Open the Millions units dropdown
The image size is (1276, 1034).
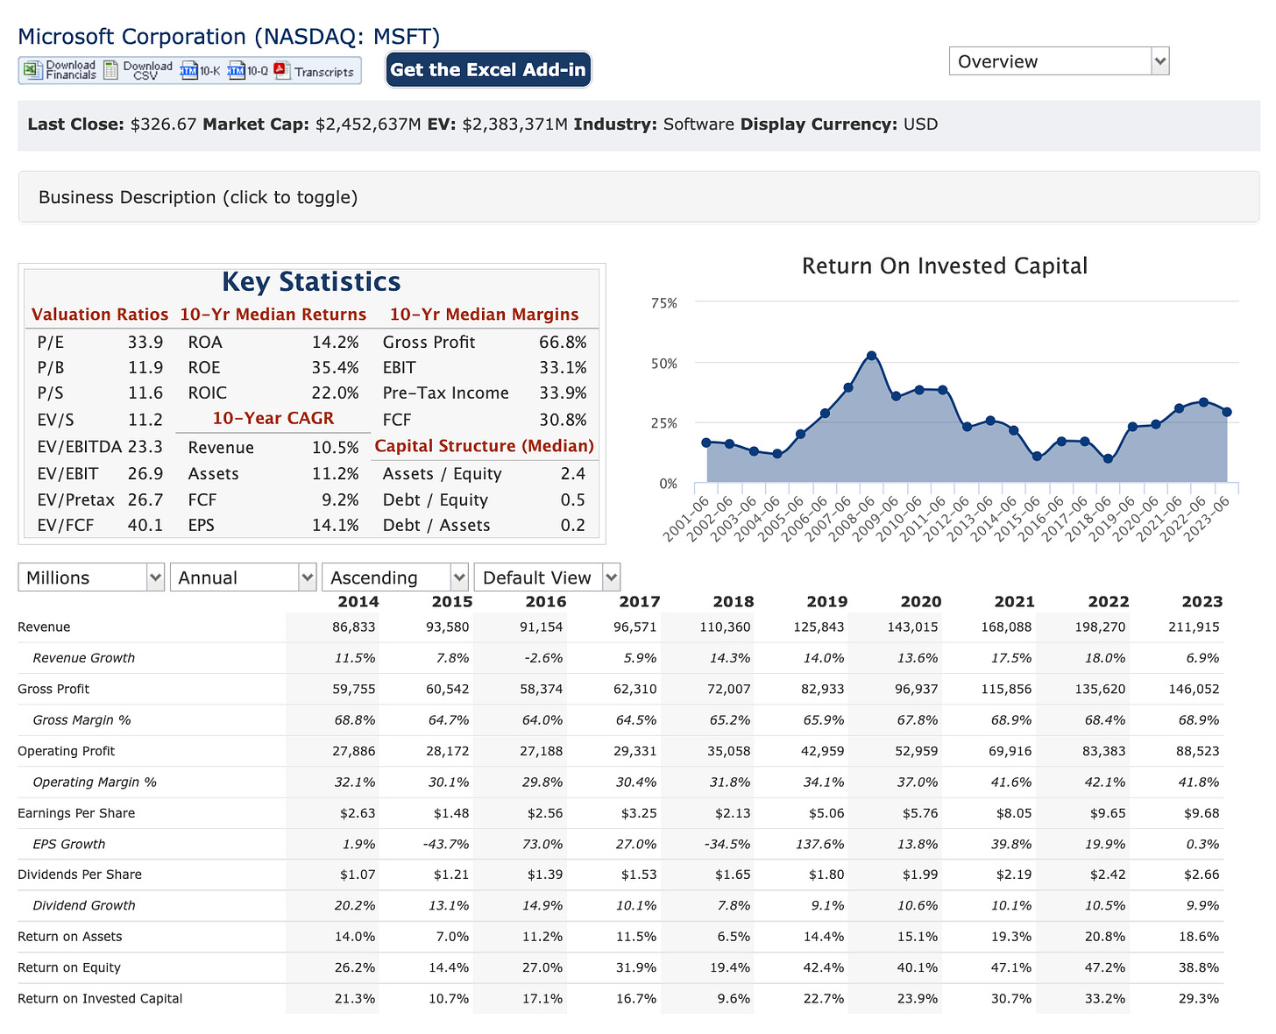coord(91,577)
